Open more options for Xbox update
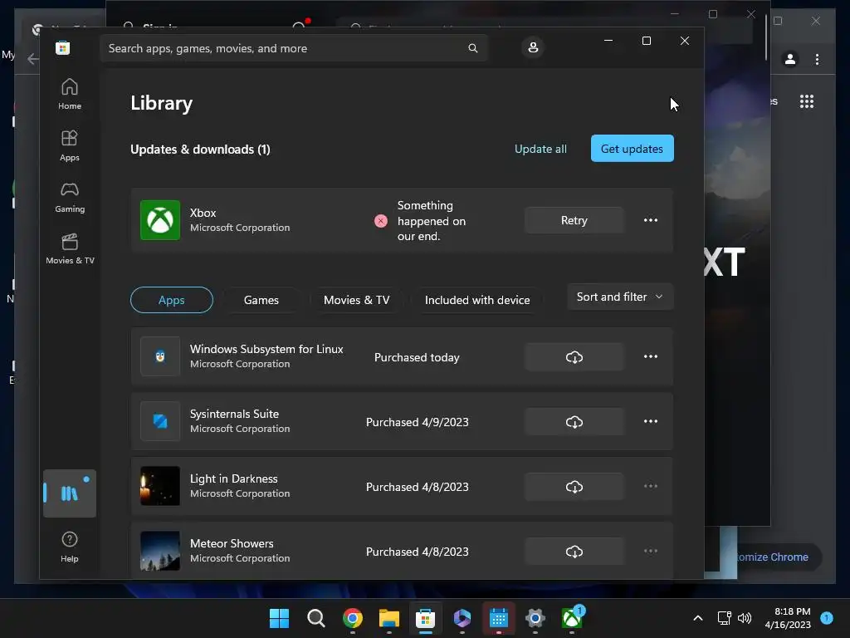 coord(651,220)
